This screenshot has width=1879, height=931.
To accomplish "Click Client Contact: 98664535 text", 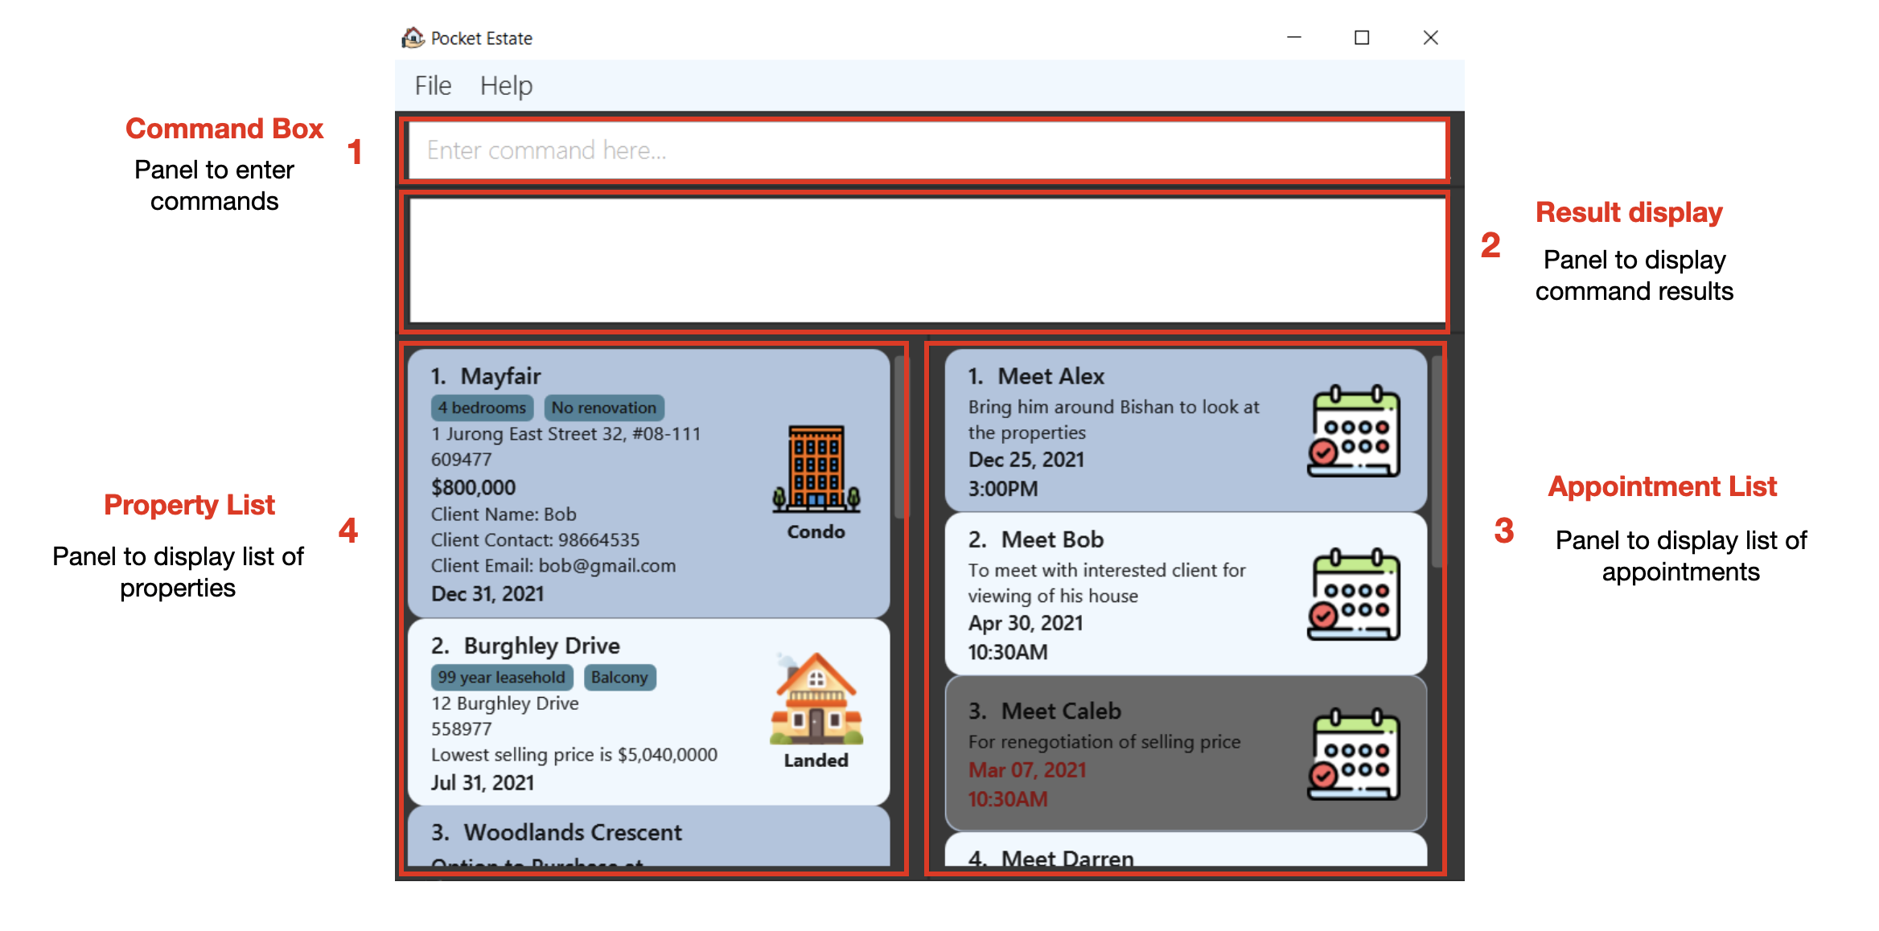I will click(x=535, y=539).
